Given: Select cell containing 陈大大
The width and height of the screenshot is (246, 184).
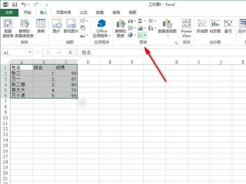Looking at the screenshot, I should click(22, 90).
